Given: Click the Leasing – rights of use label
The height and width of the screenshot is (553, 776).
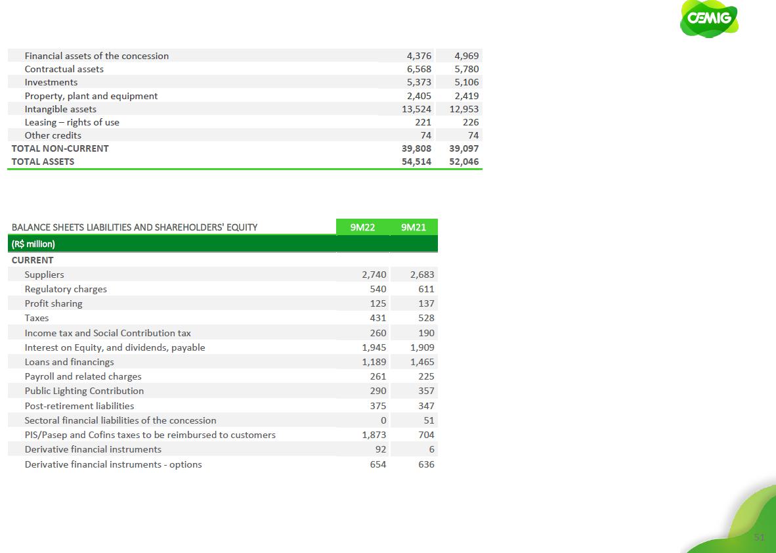Looking at the screenshot, I should pos(72,122).
